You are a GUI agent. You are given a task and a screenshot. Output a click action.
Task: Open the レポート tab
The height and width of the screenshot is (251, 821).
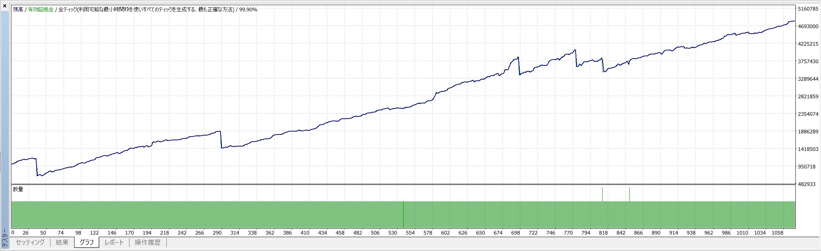pyautogui.click(x=114, y=242)
